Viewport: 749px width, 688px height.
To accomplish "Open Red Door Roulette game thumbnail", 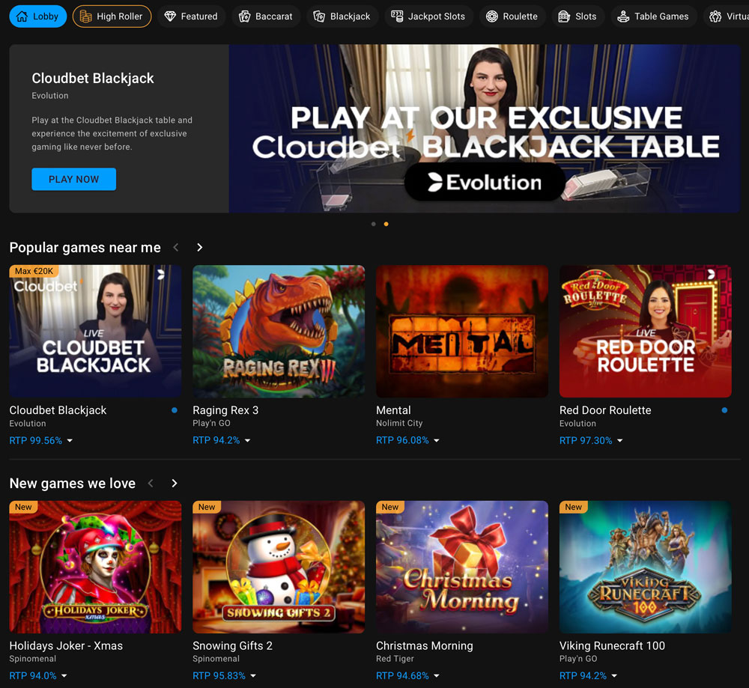I will pos(646,332).
